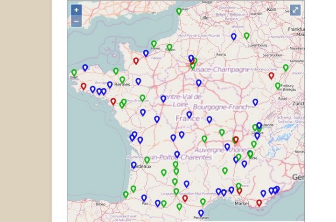The image size is (336, 222).
Task: Click the zoom out minus button
Action: coord(76,21)
